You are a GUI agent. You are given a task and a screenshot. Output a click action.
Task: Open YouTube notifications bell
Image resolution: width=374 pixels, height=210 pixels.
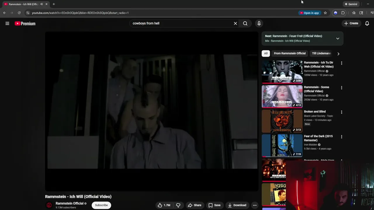pyautogui.click(x=367, y=23)
